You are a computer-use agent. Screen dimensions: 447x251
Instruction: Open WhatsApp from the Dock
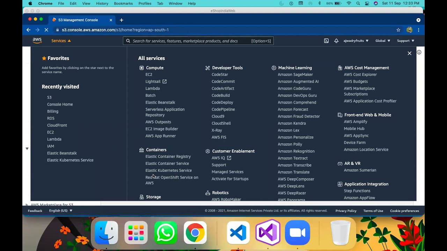(x=166, y=233)
